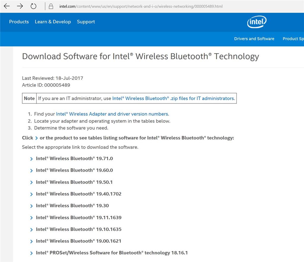The height and width of the screenshot is (262, 304).
Task: Expand Intel Wireless Bluetooth 19.71.0
Action: 74,159
